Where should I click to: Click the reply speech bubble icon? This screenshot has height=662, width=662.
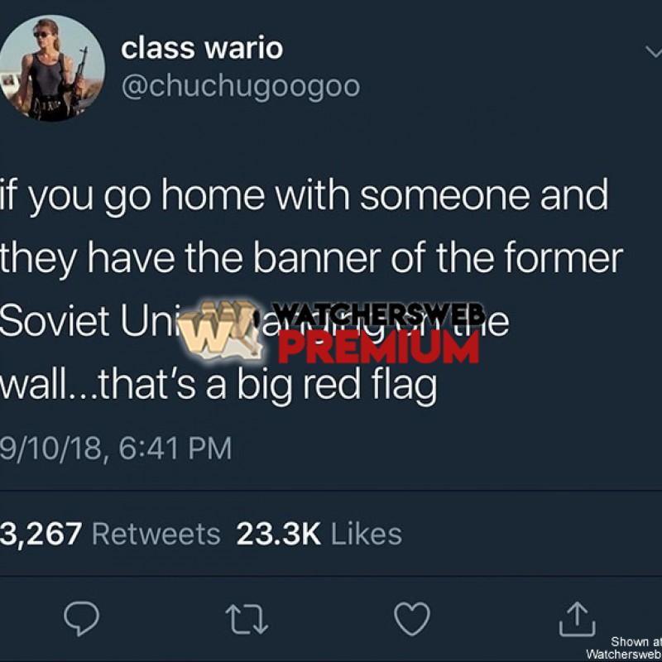coord(81,618)
